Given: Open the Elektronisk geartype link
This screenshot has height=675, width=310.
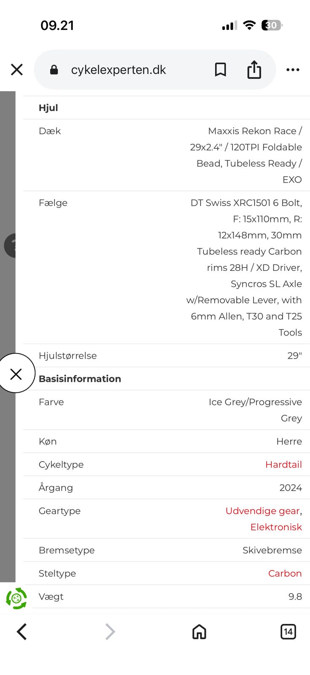Looking at the screenshot, I should click(x=276, y=527).
